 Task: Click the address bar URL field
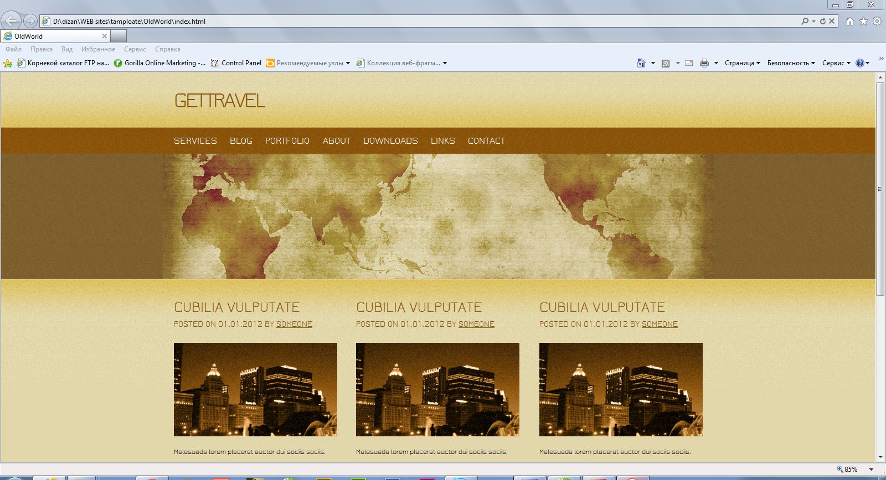click(420, 21)
